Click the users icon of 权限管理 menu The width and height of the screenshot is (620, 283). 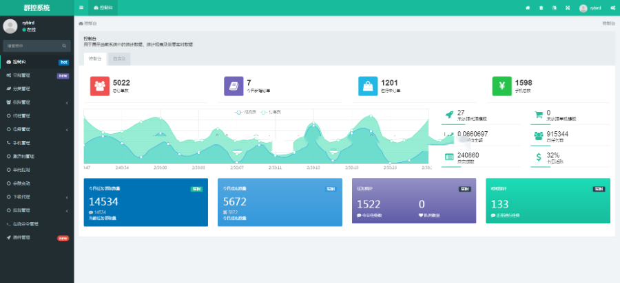point(9,102)
